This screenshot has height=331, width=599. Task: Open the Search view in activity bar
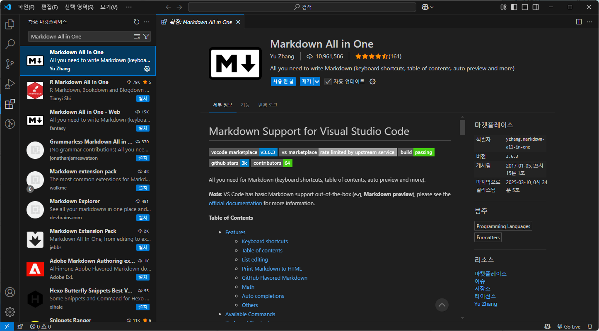click(x=10, y=44)
